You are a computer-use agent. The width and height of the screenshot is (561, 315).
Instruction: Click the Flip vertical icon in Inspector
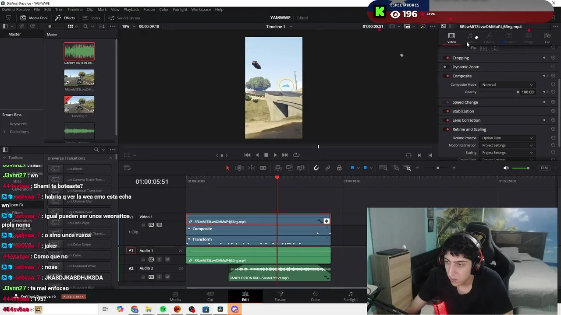pyautogui.click(x=494, y=48)
